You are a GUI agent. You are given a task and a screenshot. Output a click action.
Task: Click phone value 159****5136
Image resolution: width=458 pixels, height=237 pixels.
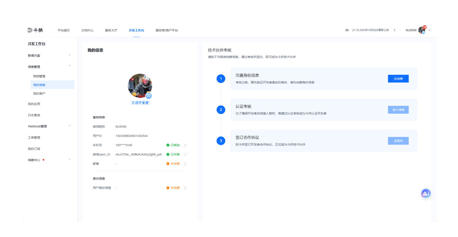coord(124,145)
